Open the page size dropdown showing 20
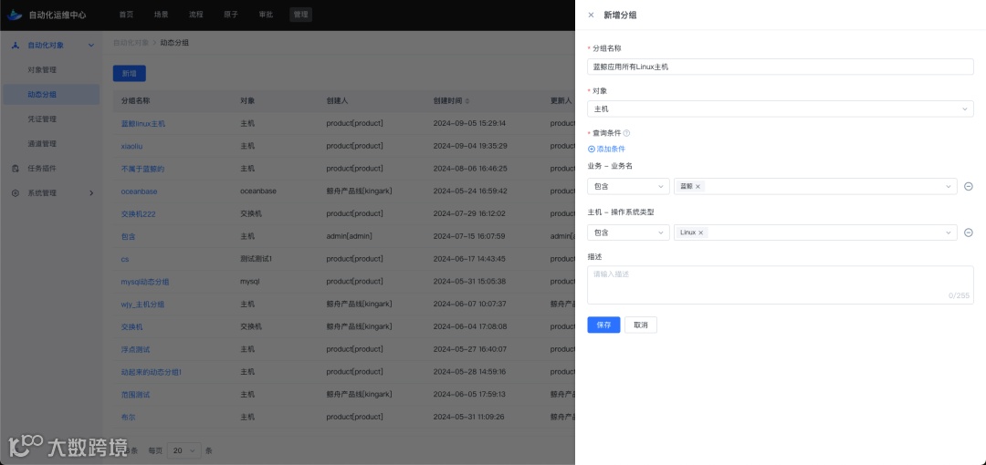This screenshot has width=986, height=465. (x=184, y=450)
